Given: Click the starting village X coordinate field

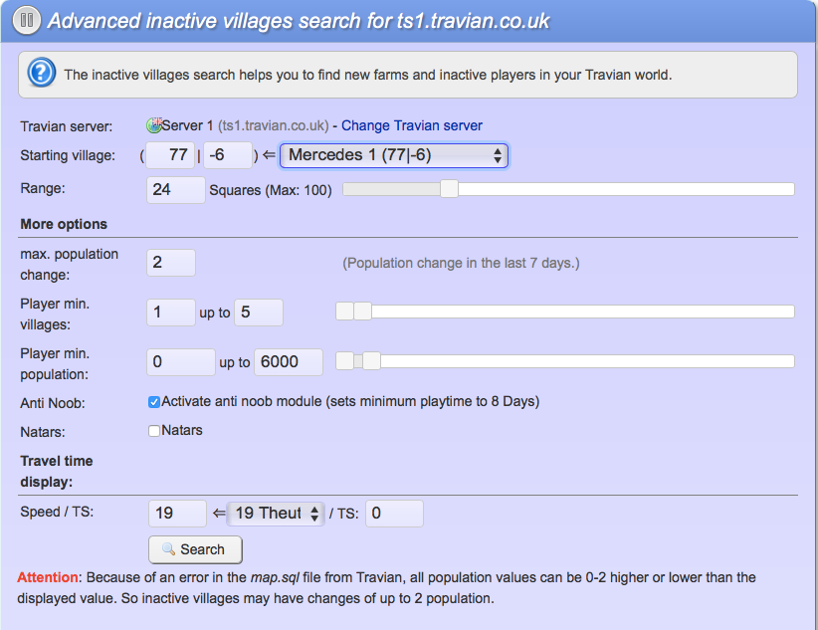Looking at the screenshot, I should (170, 155).
